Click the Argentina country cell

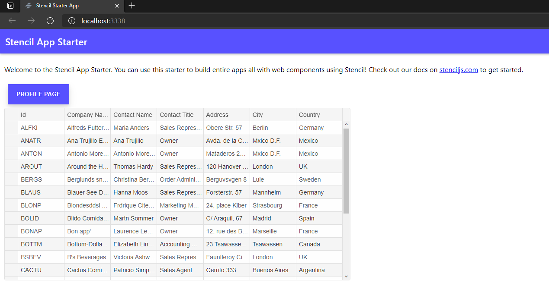[x=319, y=270]
